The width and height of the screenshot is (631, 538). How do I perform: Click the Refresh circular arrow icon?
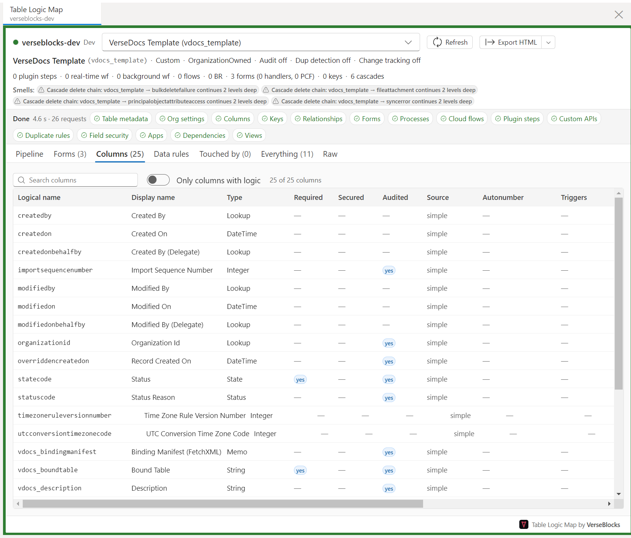pos(437,42)
